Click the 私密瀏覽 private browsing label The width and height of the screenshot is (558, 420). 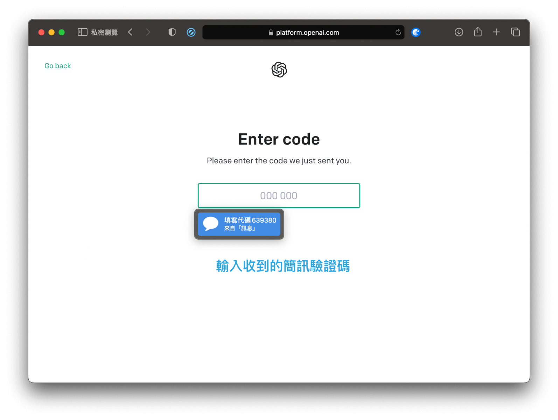coord(104,33)
